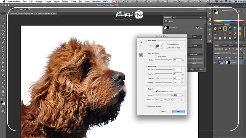Uncheck Decontaminate Colors checkbox

click(x=157, y=91)
